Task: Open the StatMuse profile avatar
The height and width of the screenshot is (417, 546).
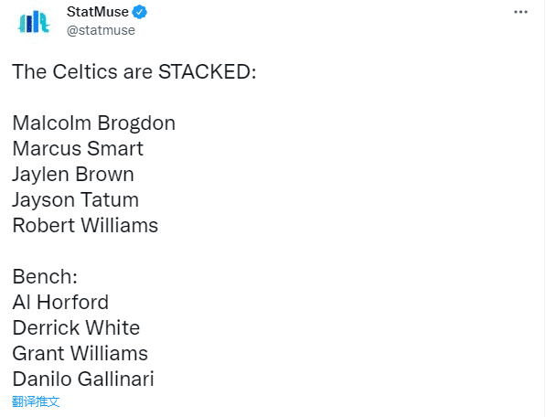Action: click(x=34, y=22)
